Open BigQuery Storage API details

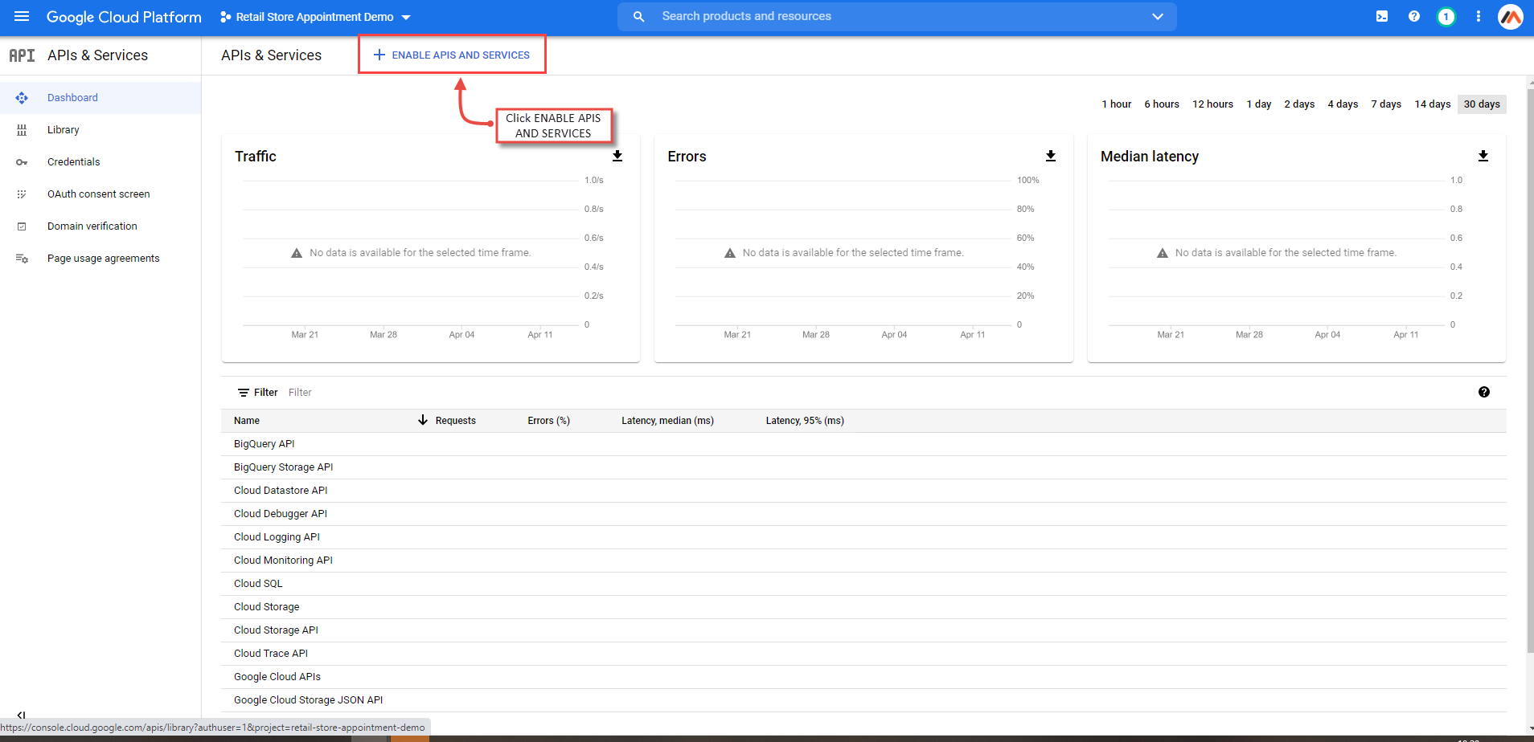pyautogui.click(x=283, y=467)
